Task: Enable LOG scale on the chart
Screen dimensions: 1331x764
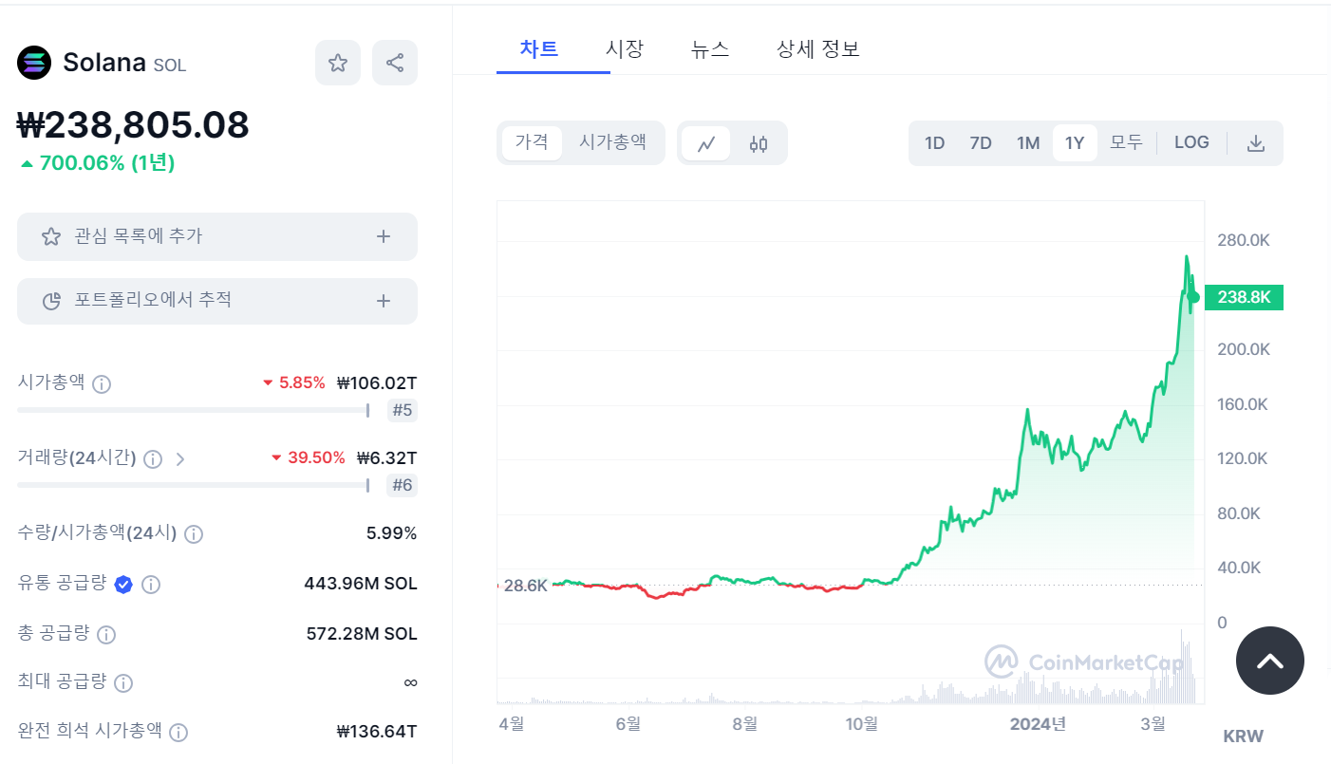Action: click(x=1190, y=141)
